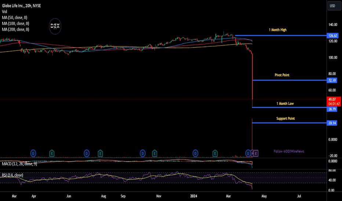This screenshot has width=342, height=201.
Task: Select the MA (100, close, 0) legend
Action: [x=15, y=23]
